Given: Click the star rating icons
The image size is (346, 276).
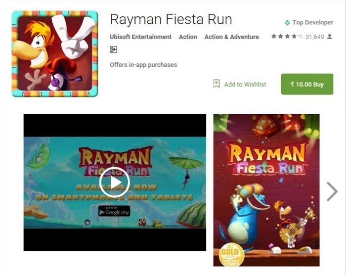Looking at the screenshot, I should 287,37.
